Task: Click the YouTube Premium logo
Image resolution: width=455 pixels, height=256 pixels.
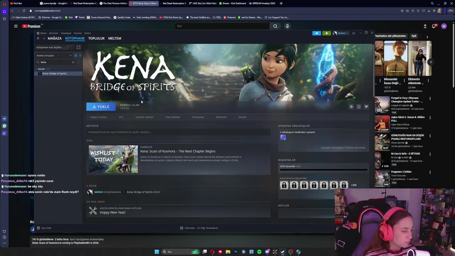Action: click(31, 26)
